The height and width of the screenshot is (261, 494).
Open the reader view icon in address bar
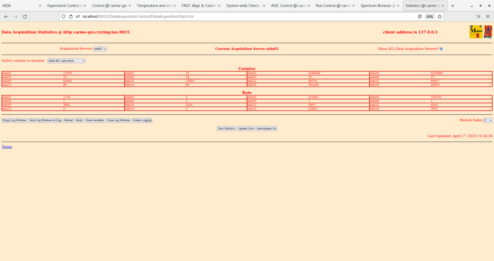(420, 16)
